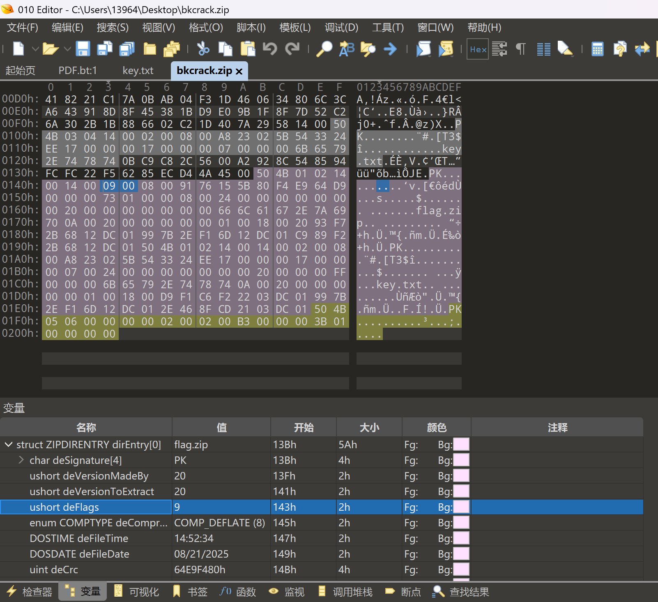Copy selection with the Copy icon

pyautogui.click(x=225, y=49)
